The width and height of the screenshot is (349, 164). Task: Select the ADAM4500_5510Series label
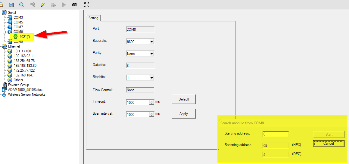point(25,90)
